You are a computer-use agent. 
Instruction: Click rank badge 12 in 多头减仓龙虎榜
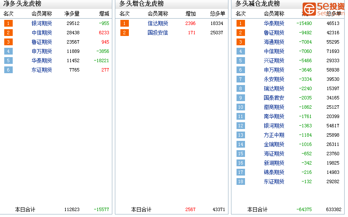241,126
